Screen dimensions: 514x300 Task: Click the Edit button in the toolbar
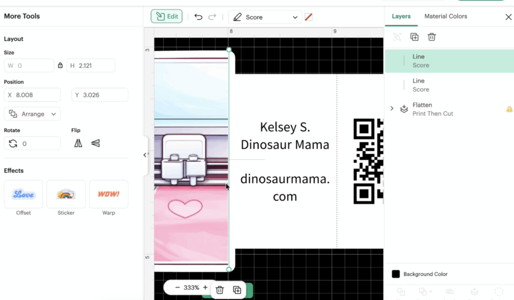click(x=166, y=16)
